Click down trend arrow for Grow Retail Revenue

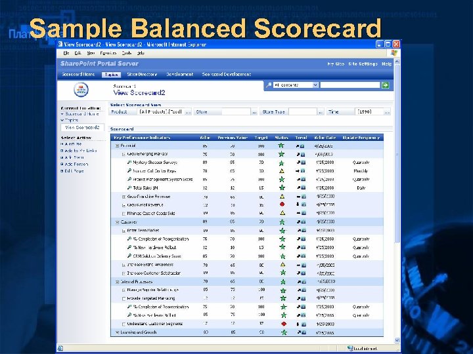point(298,205)
